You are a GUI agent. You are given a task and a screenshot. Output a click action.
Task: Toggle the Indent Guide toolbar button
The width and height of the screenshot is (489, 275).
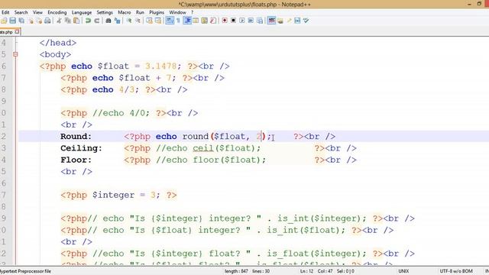point(187,21)
